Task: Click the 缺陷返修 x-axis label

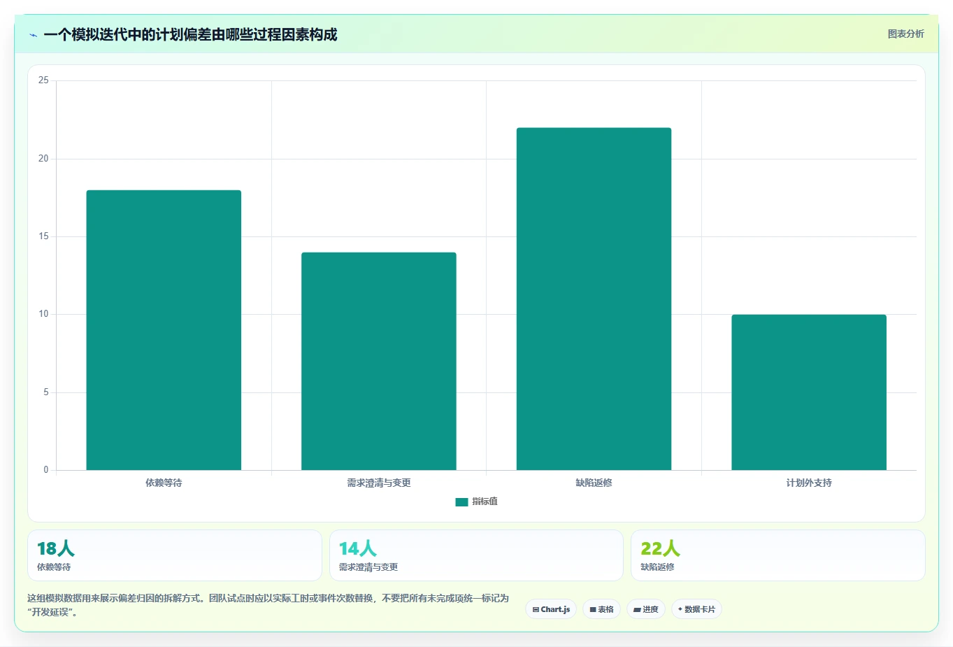Action: tap(594, 483)
